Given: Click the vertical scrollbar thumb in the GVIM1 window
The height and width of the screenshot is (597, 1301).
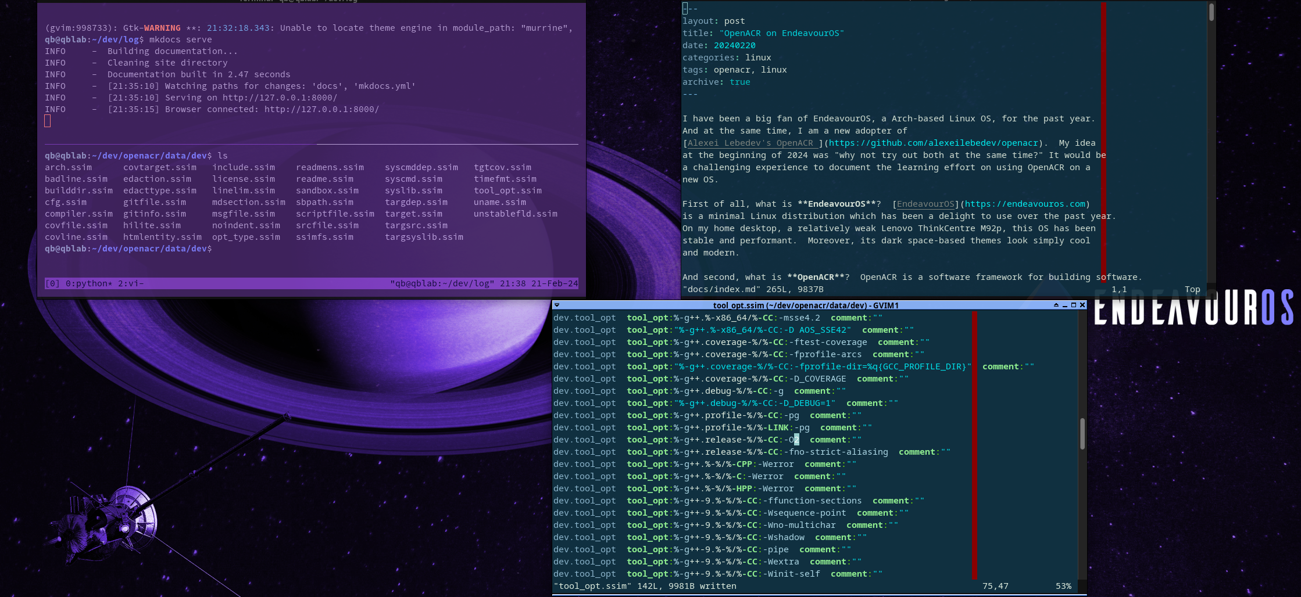Looking at the screenshot, I should pos(1082,433).
